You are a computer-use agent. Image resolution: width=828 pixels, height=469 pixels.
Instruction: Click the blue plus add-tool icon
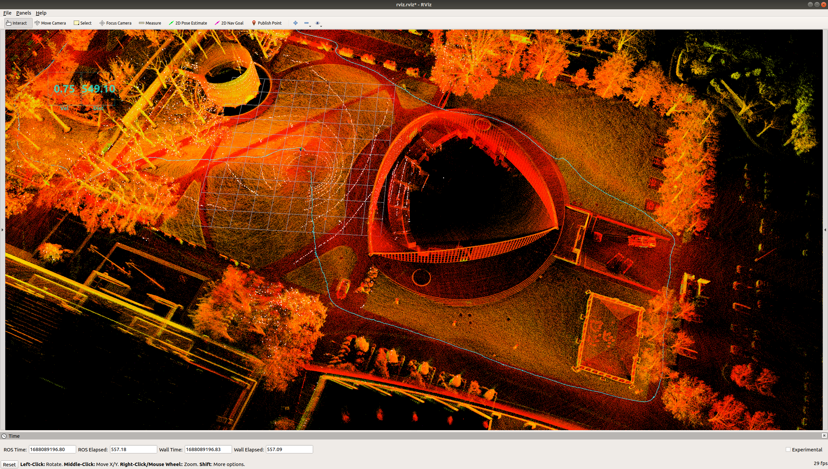pos(295,23)
